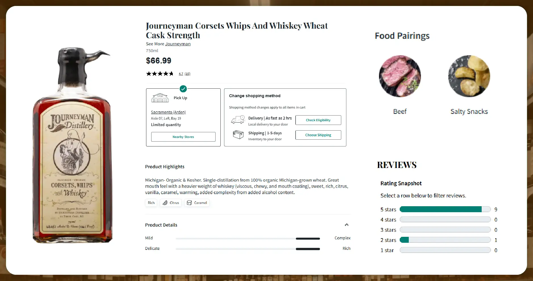This screenshot has height=281, width=533.
Task: Click the first star in the product rating
Action: point(149,73)
